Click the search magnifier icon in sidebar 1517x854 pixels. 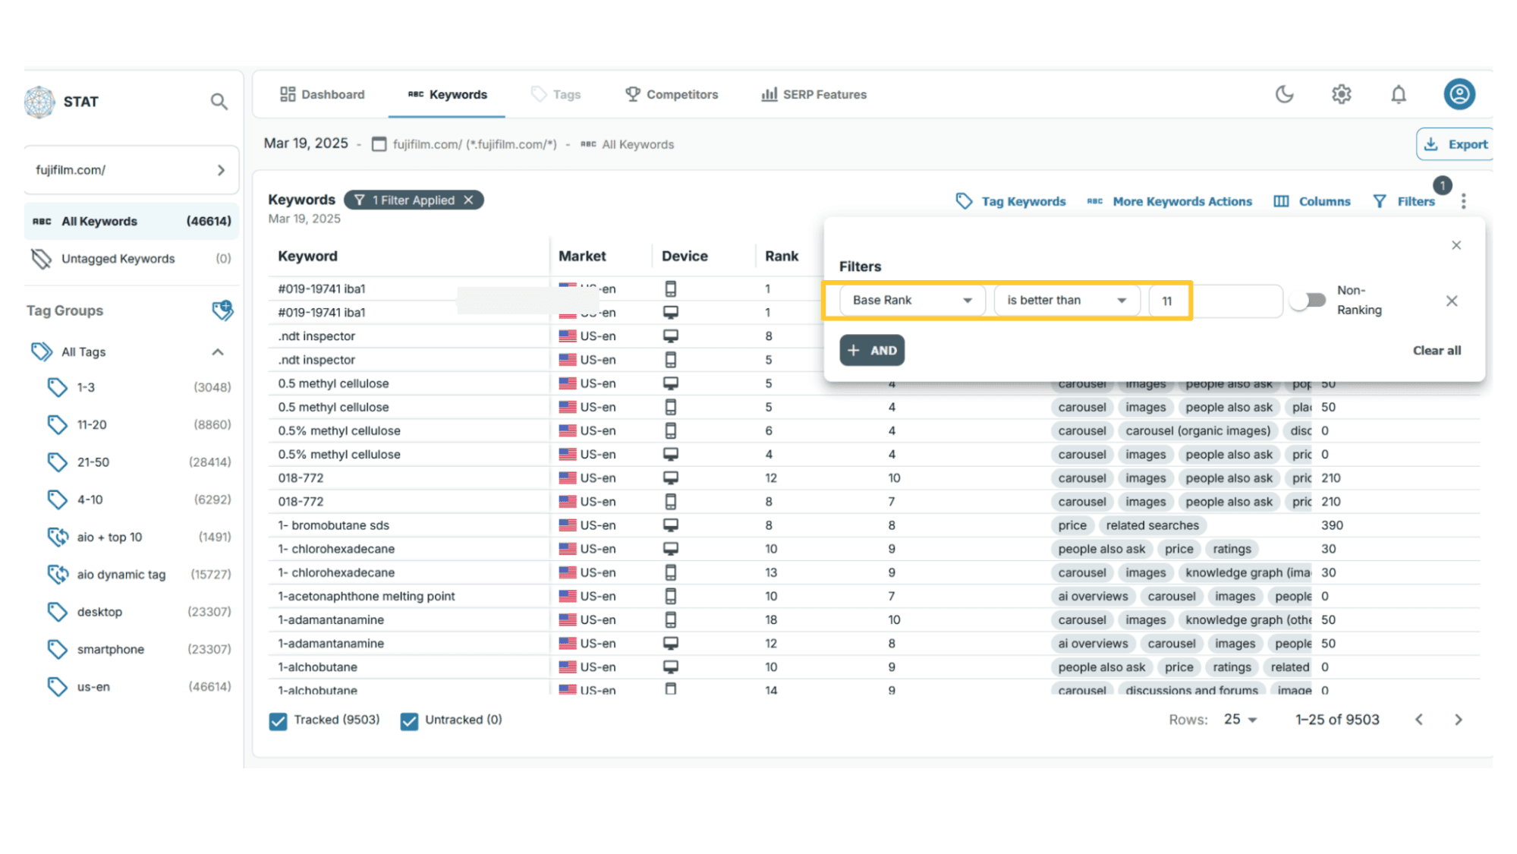pos(219,102)
